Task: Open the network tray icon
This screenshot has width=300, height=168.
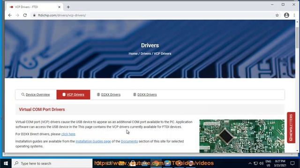Action: 255,163
